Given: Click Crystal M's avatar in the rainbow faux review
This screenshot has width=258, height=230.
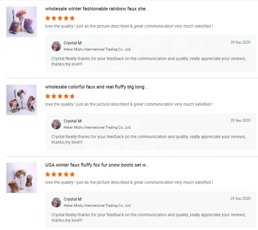Looking at the screenshot, I should 56,46.
